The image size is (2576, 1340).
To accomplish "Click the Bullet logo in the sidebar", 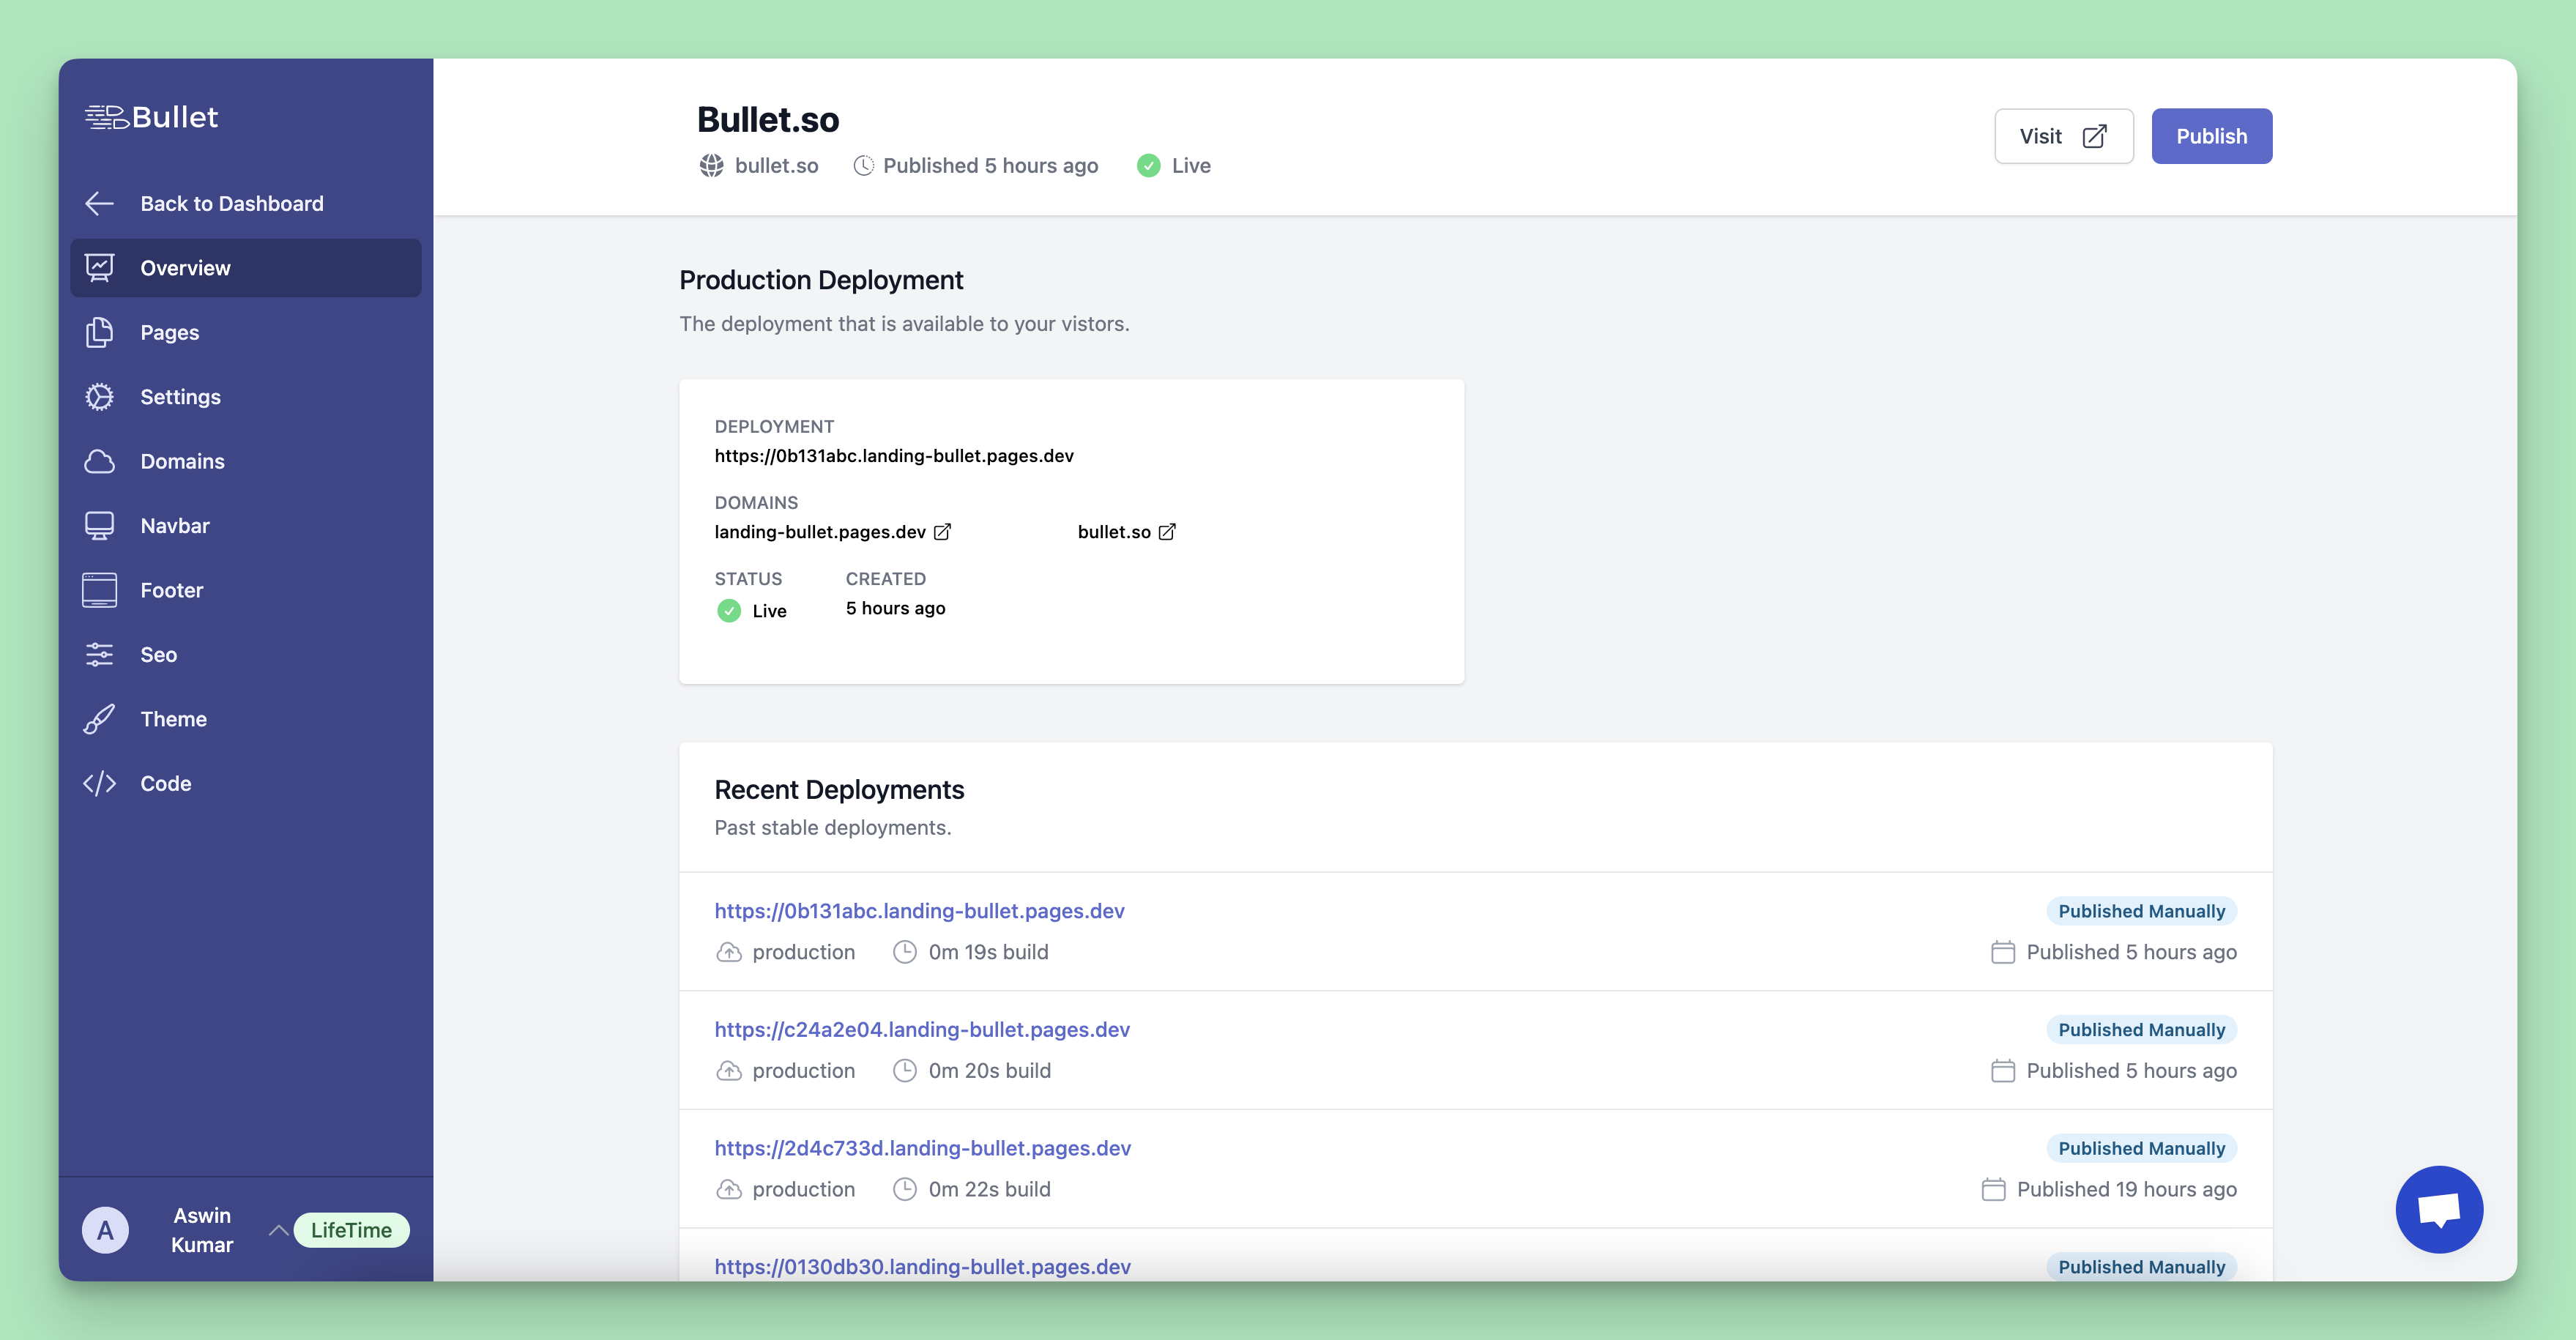I will coord(152,116).
